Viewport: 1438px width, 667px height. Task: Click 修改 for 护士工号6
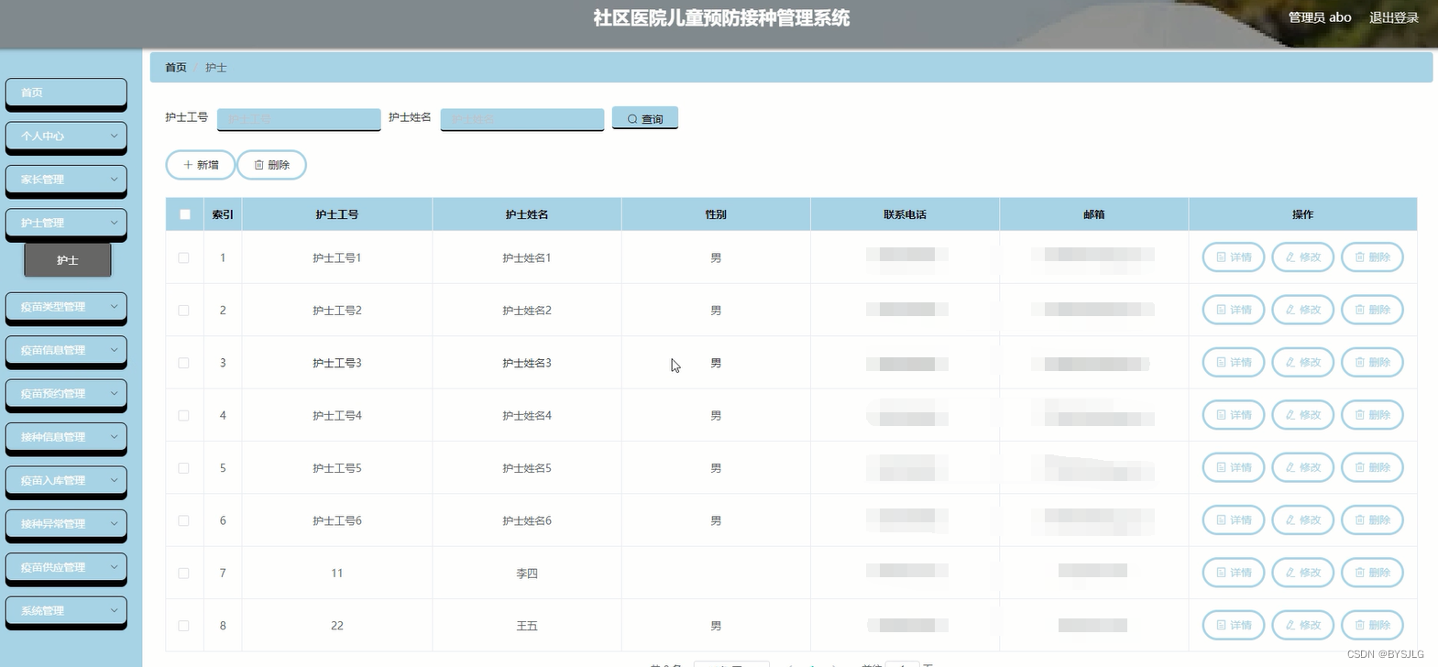point(1302,520)
